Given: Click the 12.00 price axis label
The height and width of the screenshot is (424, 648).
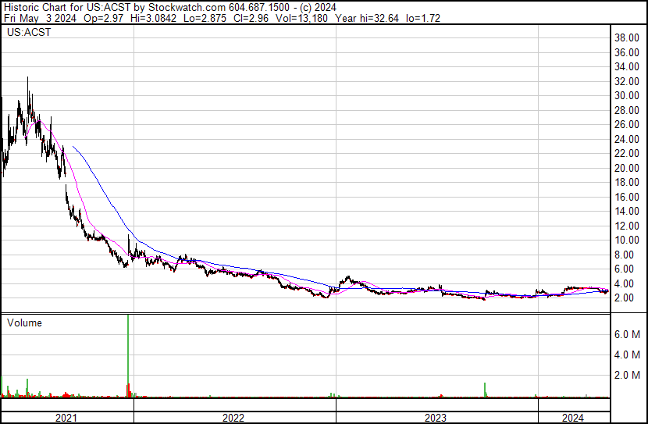Looking at the screenshot, I should click(627, 226).
